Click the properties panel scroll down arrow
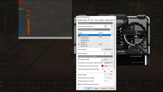 [x=114, y=86]
